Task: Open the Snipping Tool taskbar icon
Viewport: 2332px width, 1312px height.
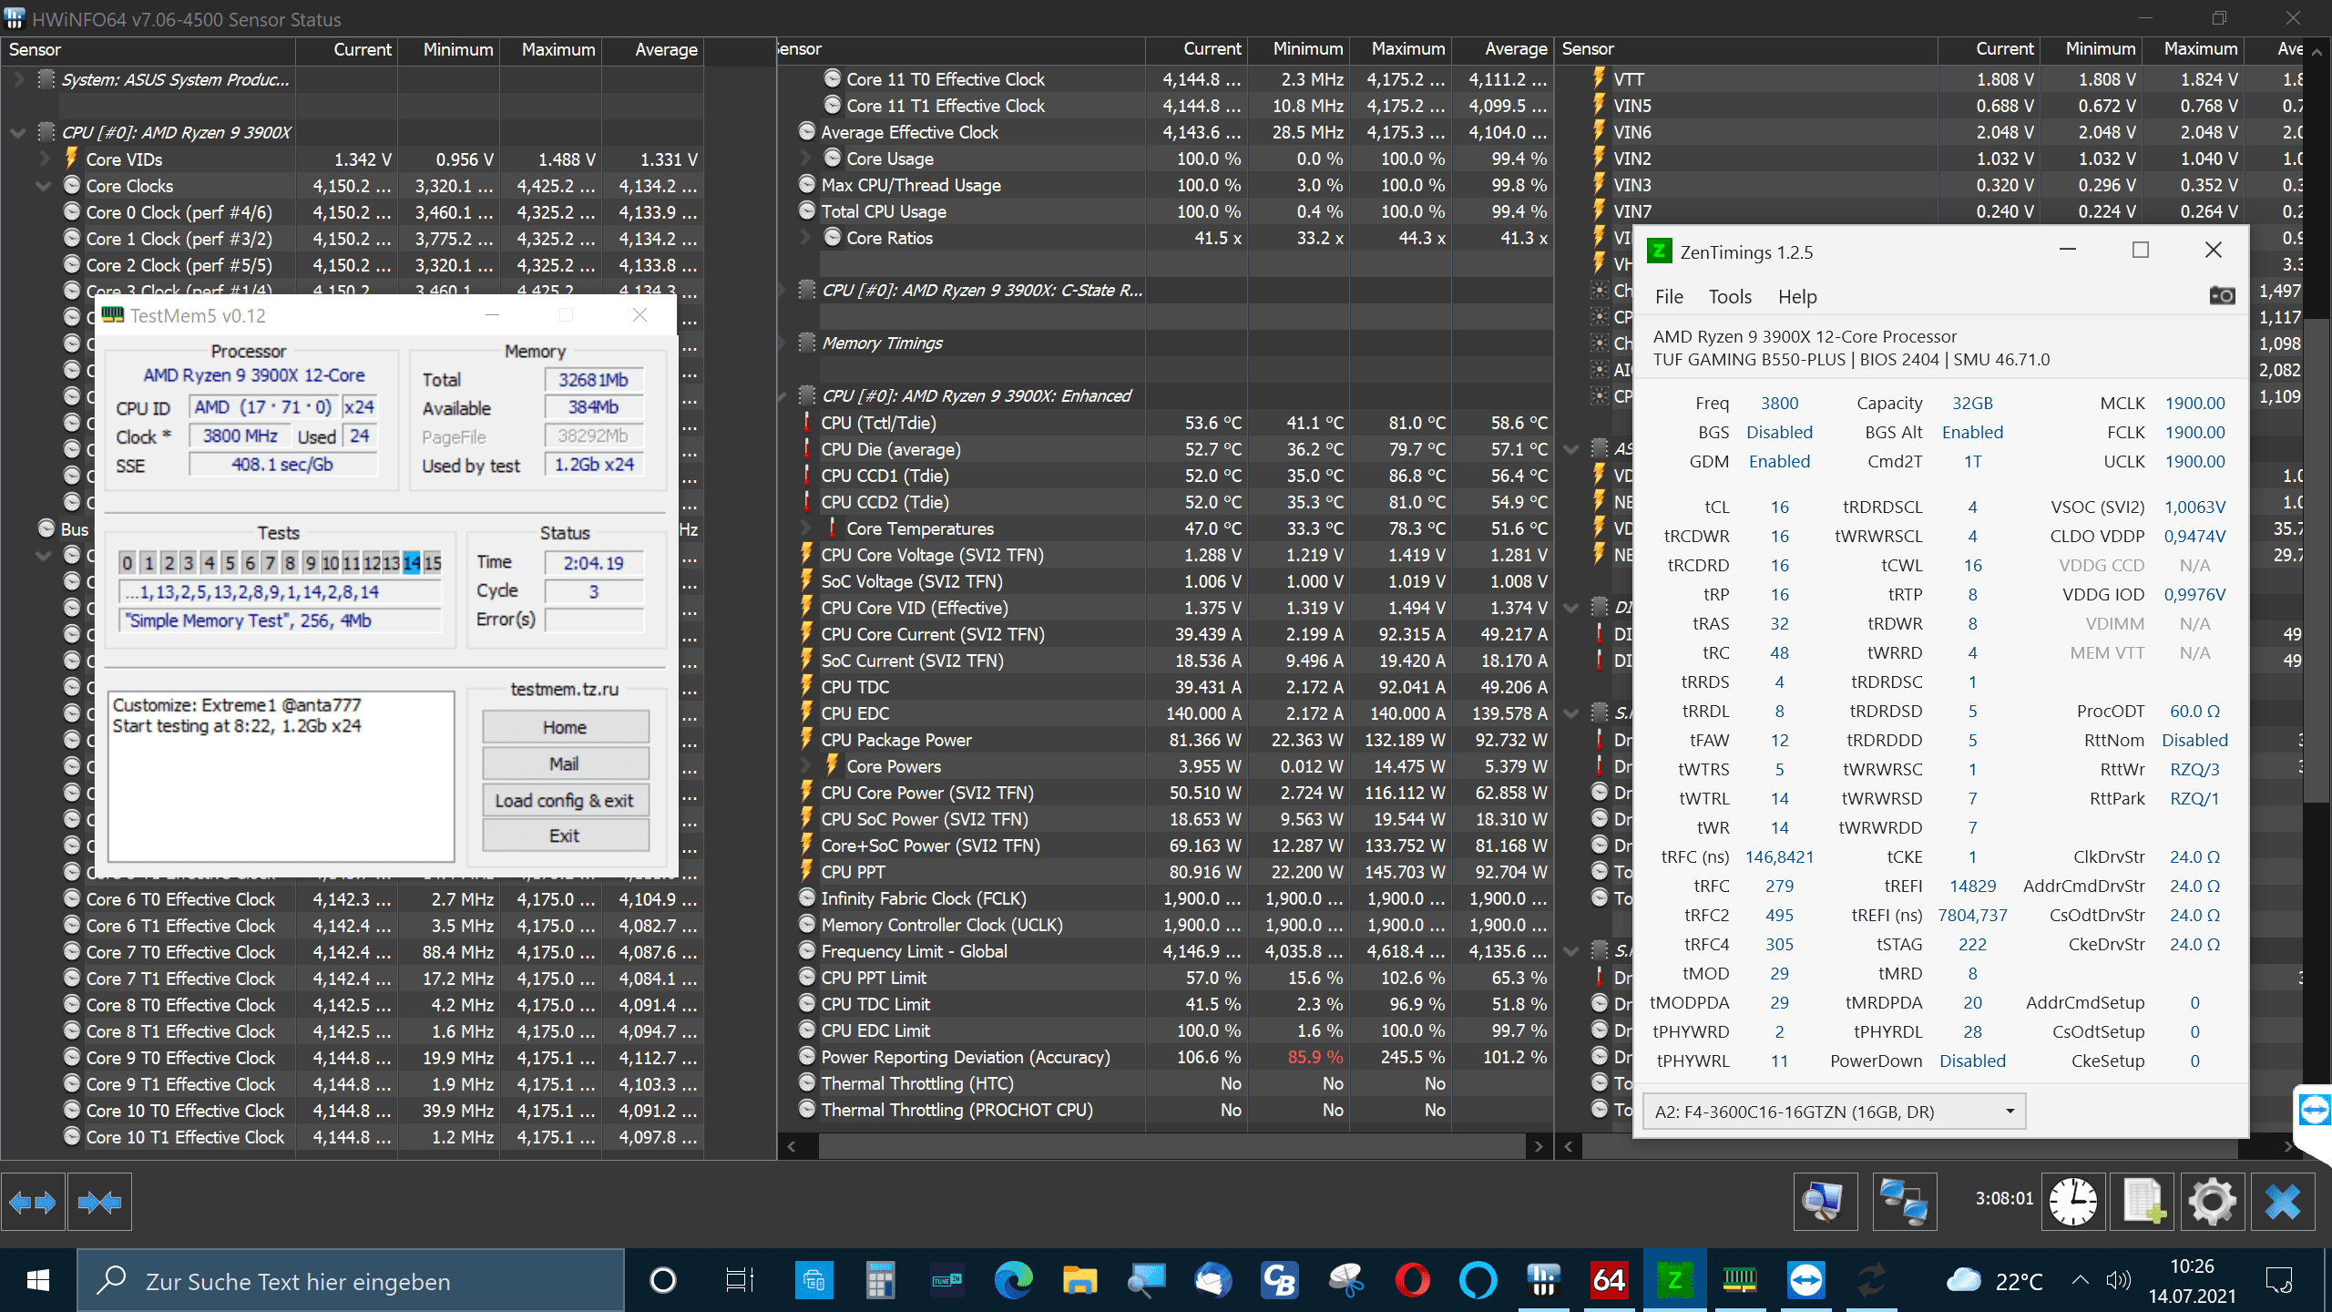Action: [1346, 1281]
